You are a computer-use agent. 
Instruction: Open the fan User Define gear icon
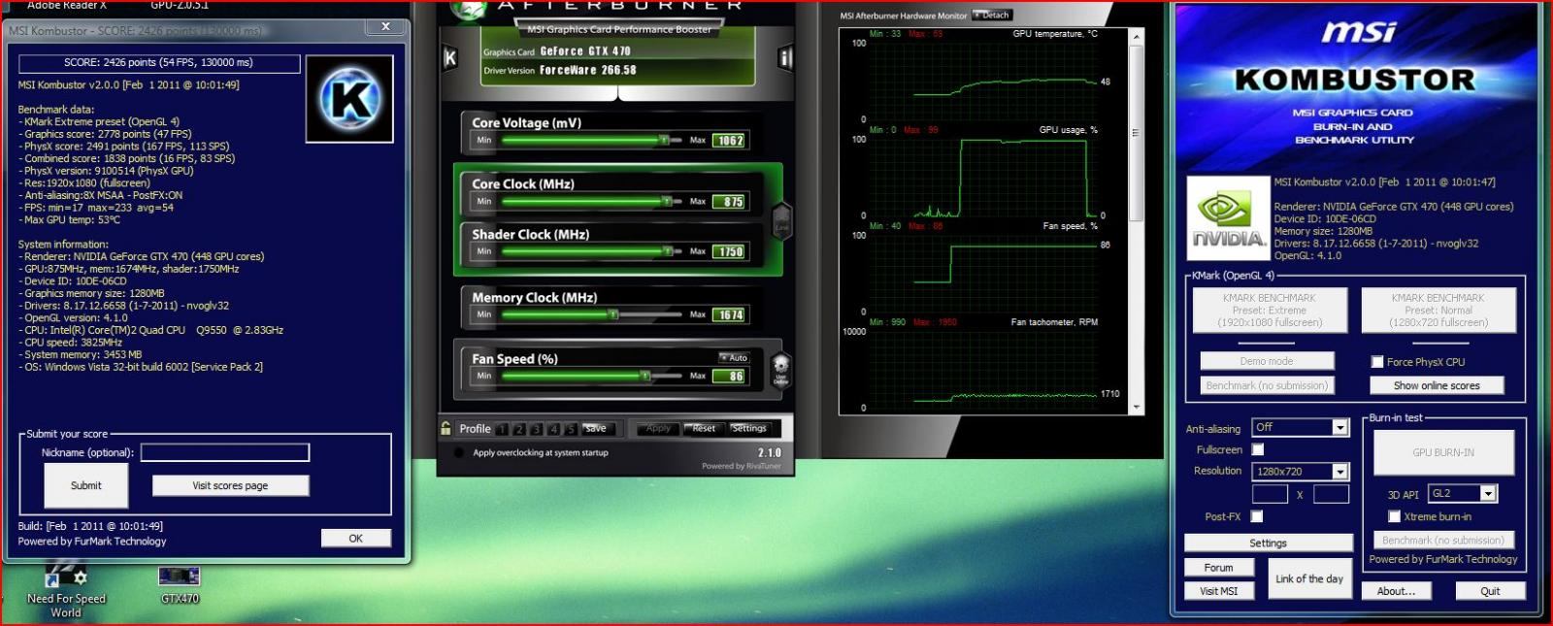point(780,371)
